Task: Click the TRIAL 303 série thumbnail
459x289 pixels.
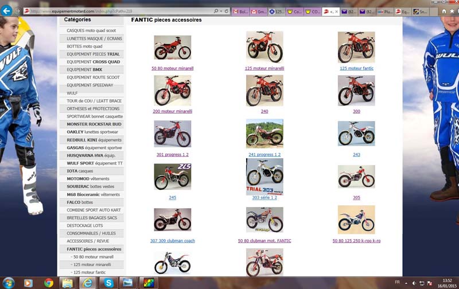Action: pos(264,177)
